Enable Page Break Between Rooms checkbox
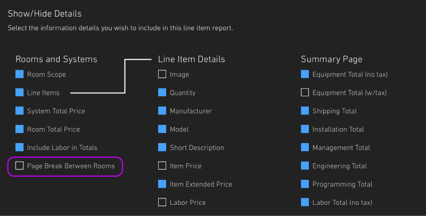 19,165
